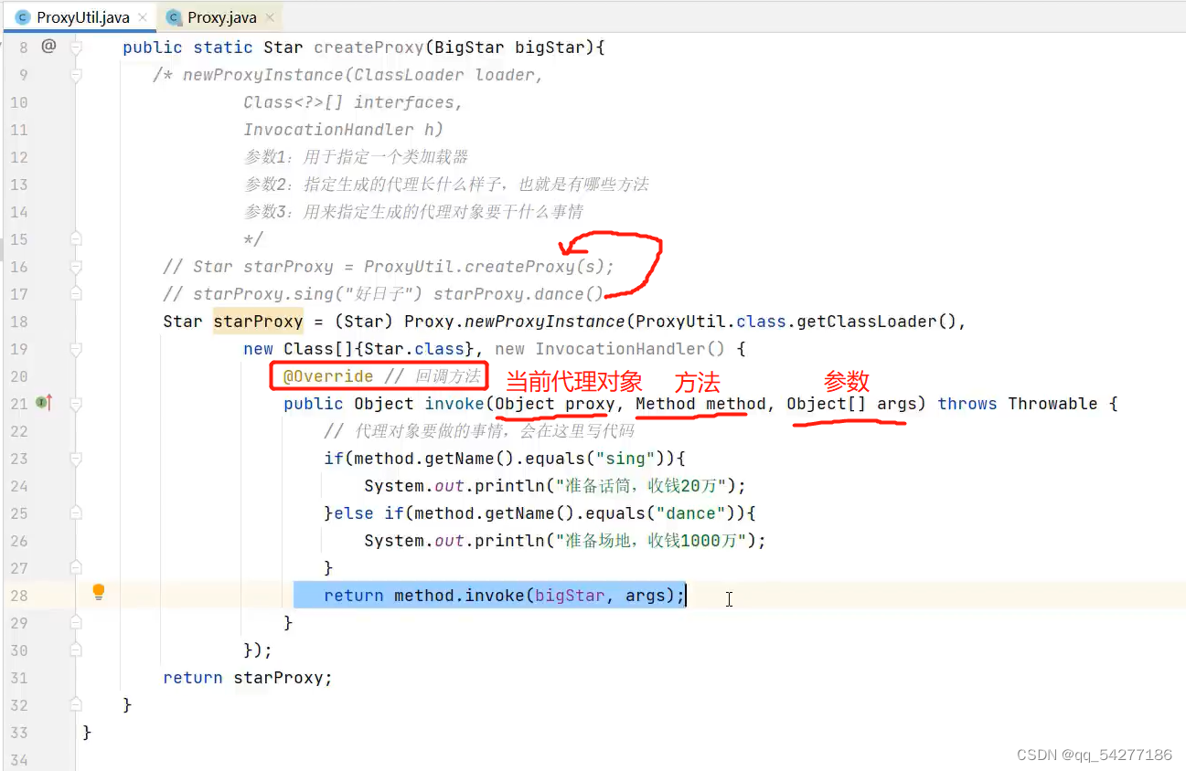Click the comment on line 22
1186x771 pixels.
click(x=478, y=431)
